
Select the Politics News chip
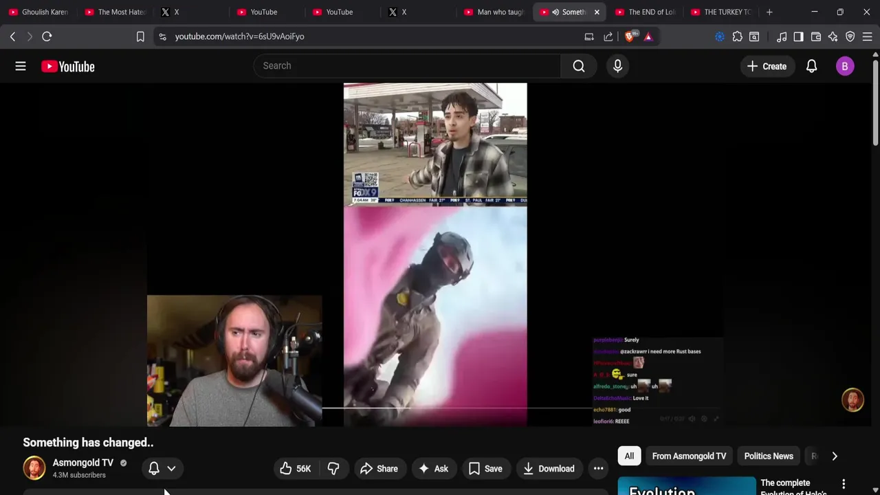click(x=769, y=456)
